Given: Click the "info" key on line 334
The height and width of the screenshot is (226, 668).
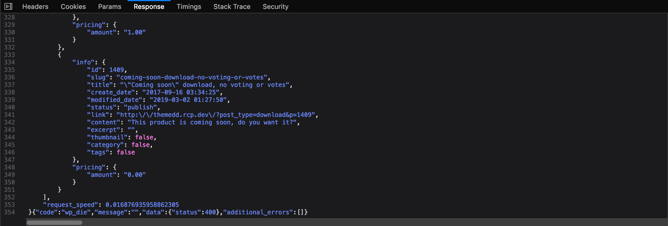Looking at the screenshot, I should click(x=83, y=62).
